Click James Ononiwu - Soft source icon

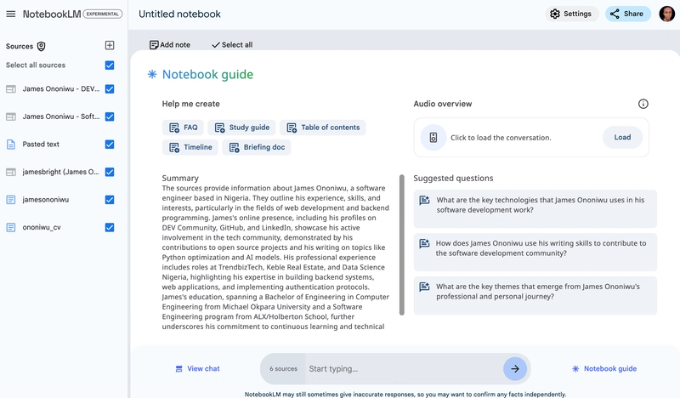[11, 117]
